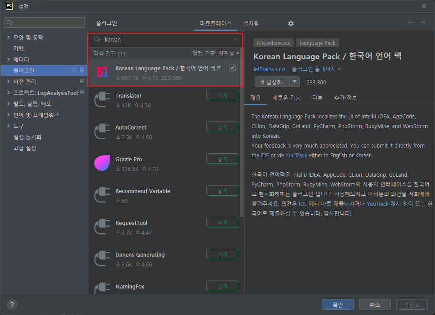
Task: Click the settings search input field
Action: (x=44, y=23)
